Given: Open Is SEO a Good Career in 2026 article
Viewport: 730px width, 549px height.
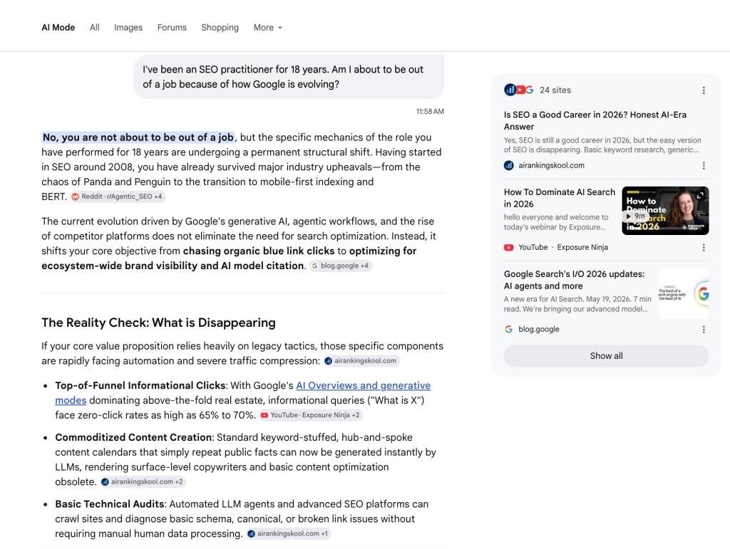Looking at the screenshot, I should coord(595,121).
